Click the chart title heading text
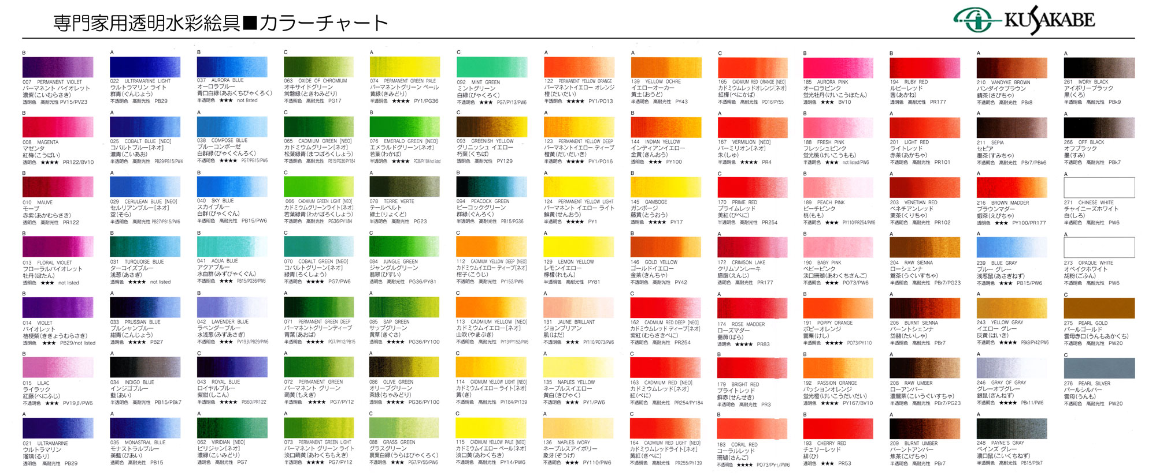The height and width of the screenshot is (476, 1156). pos(220,23)
